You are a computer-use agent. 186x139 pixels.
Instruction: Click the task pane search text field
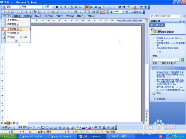pos(166,60)
